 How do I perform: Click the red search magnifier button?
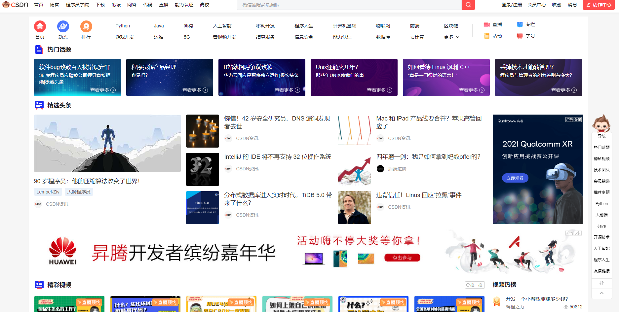(468, 5)
